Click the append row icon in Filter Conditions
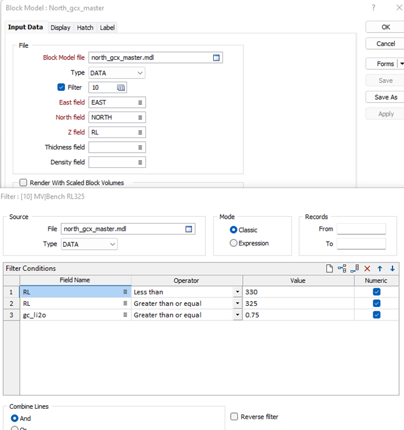Screen dimensions: 404x430 355,268
